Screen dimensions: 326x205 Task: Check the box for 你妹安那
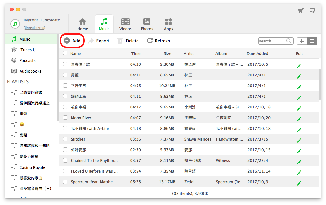pyautogui.click(x=65, y=150)
